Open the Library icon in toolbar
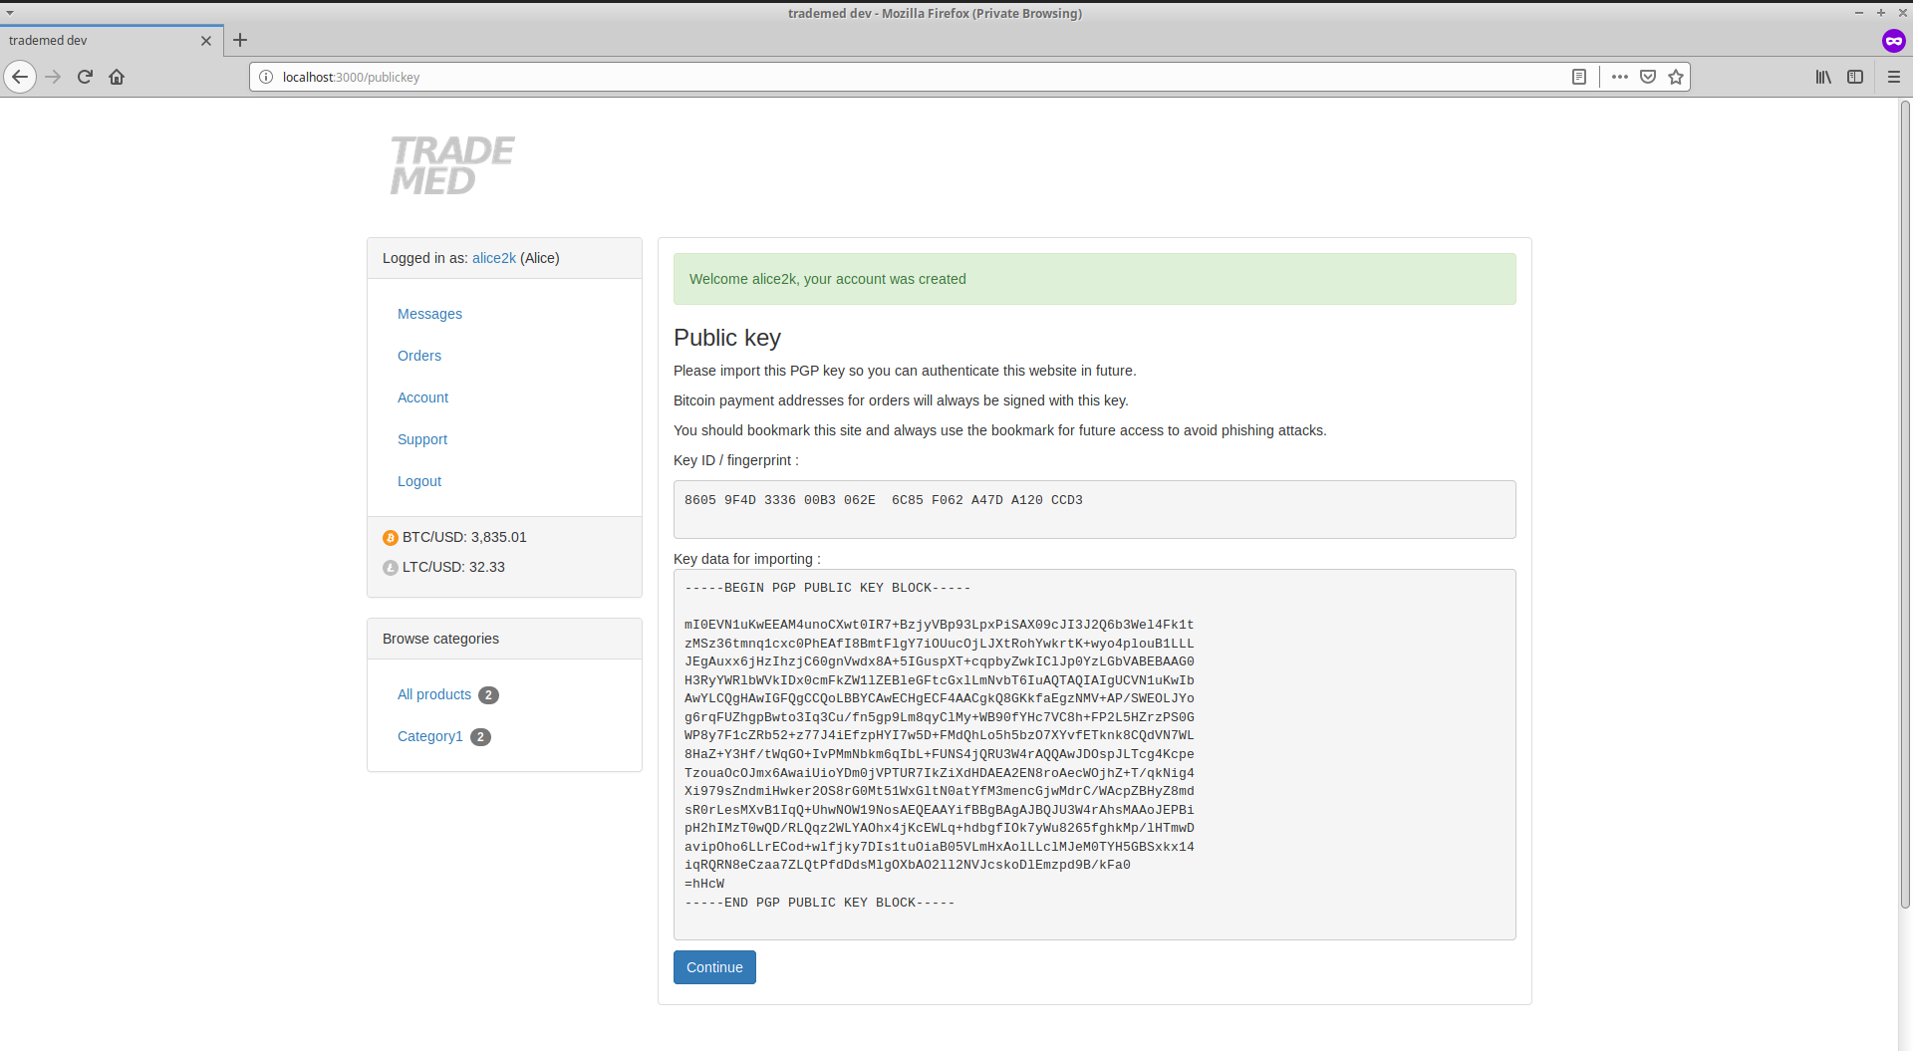Image resolution: width=1913 pixels, height=1051 pixels. (1823, 77)
